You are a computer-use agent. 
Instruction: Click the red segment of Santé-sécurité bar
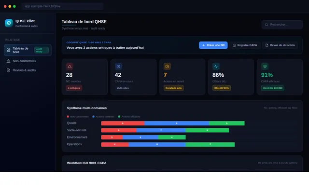point(119,130)
